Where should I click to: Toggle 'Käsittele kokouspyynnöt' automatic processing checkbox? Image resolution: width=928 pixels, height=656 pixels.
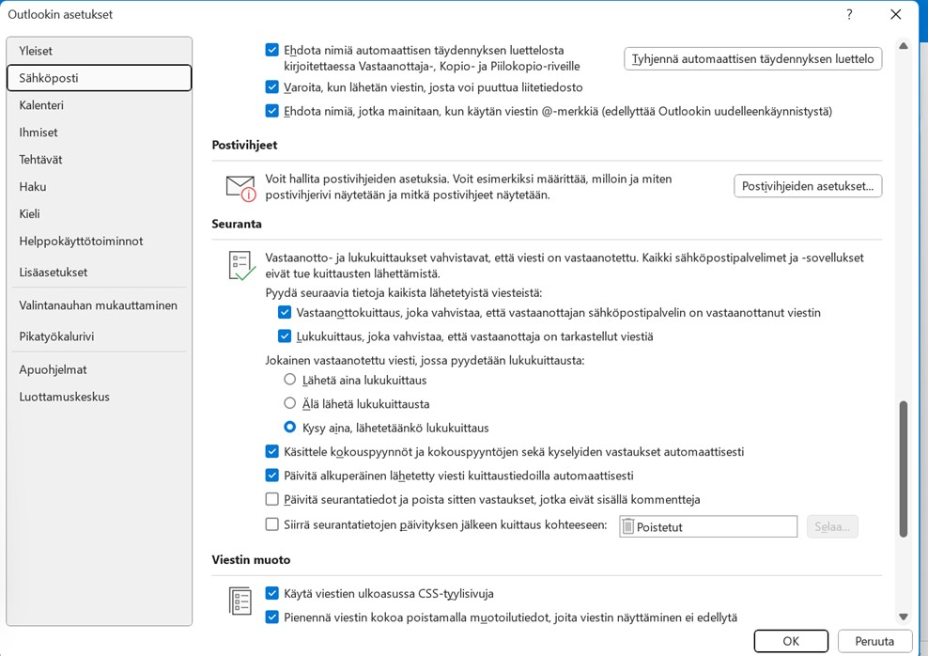[272, 451]
